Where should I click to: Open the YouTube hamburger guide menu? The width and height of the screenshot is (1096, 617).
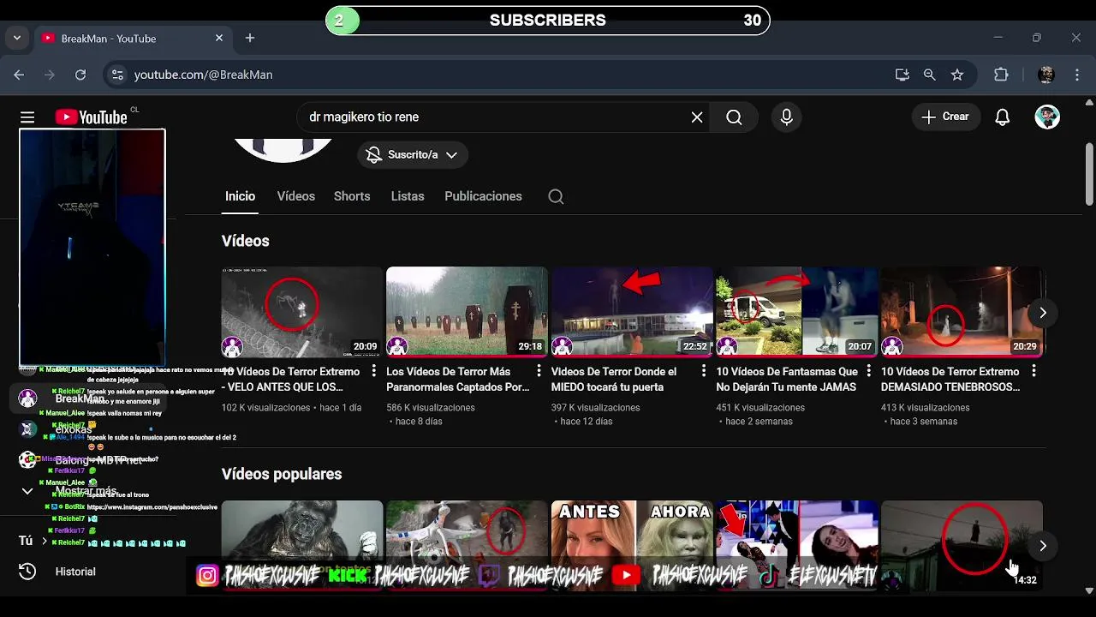pyautogui.click(x=27, y=117)
